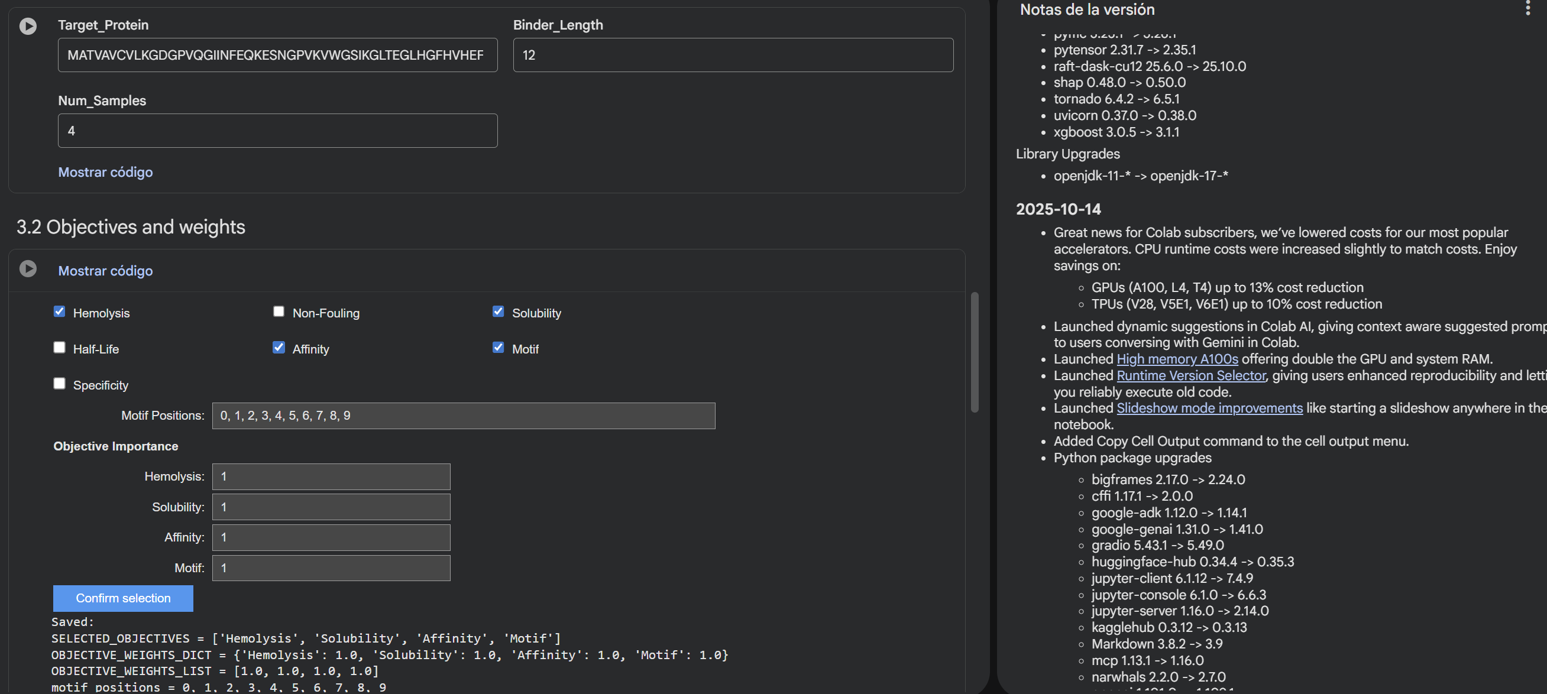This screenshot has height=694, width=1547.
Task: Click the OBJECTIVE_WEIGHTS_DICT output line
Action: (389, 655)
